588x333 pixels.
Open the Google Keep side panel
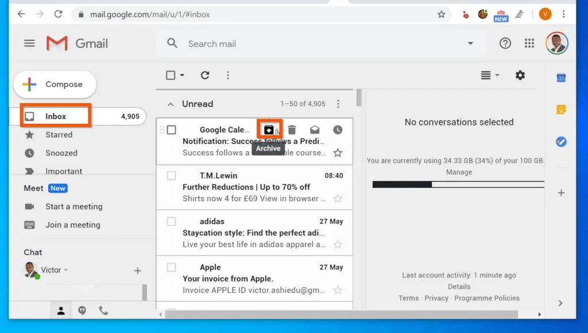pos(561,109)
